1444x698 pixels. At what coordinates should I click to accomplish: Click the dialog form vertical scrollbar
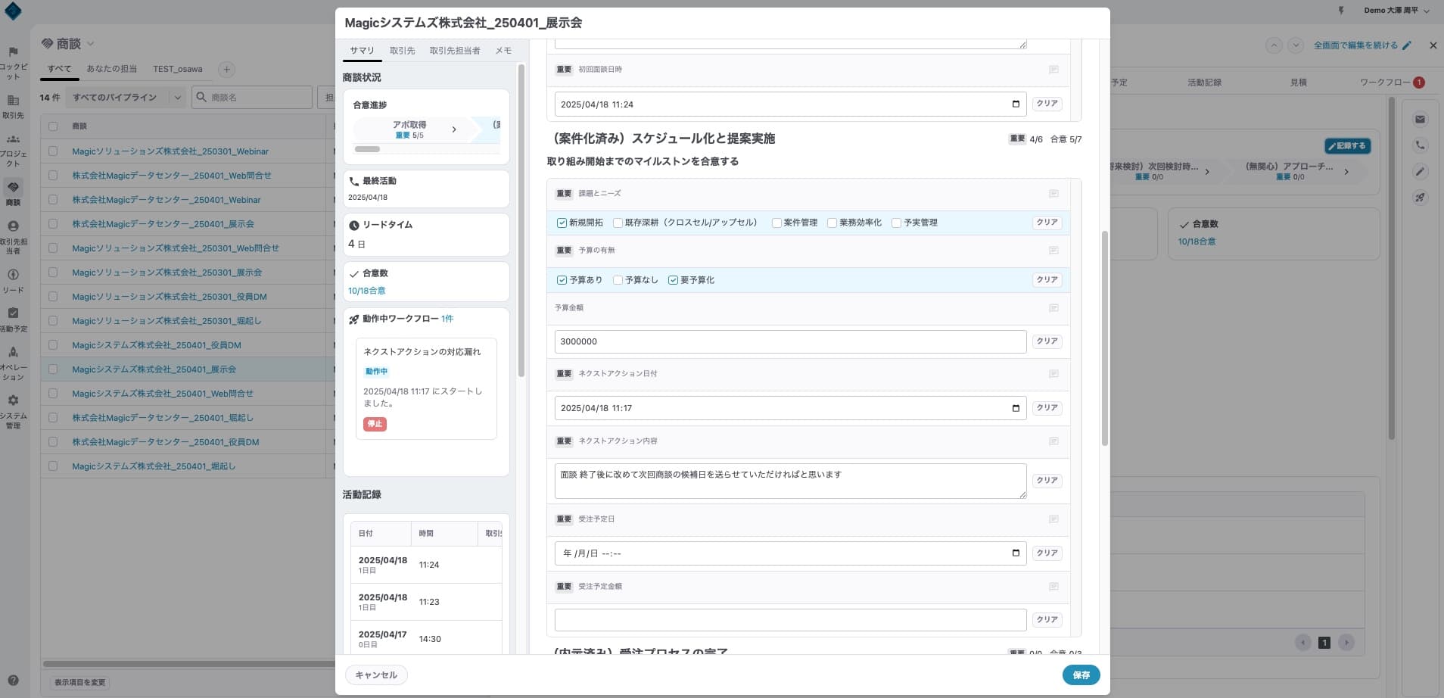pyautogui.click(x=1105, y=338)
